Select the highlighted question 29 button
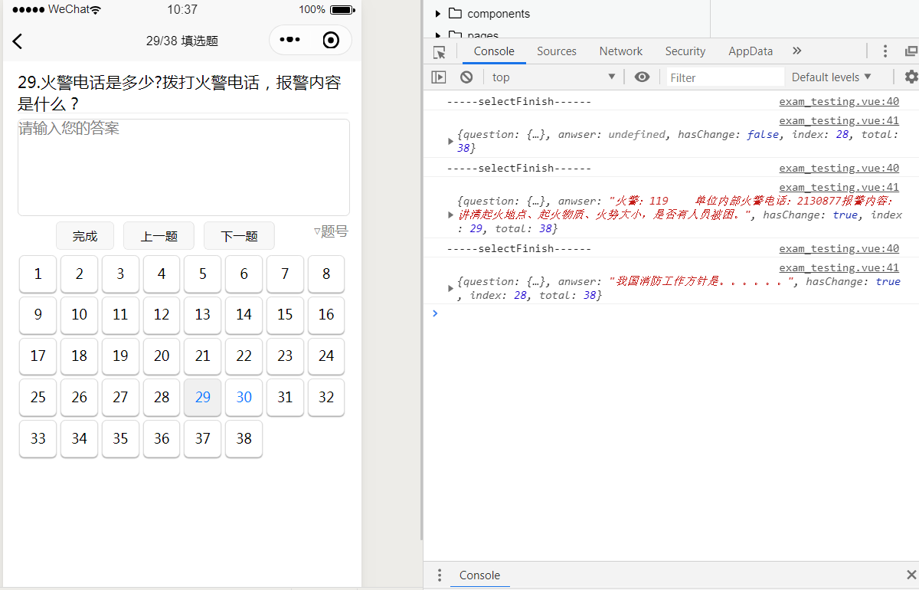The image size is (919, 590). [x=203, y=398]
